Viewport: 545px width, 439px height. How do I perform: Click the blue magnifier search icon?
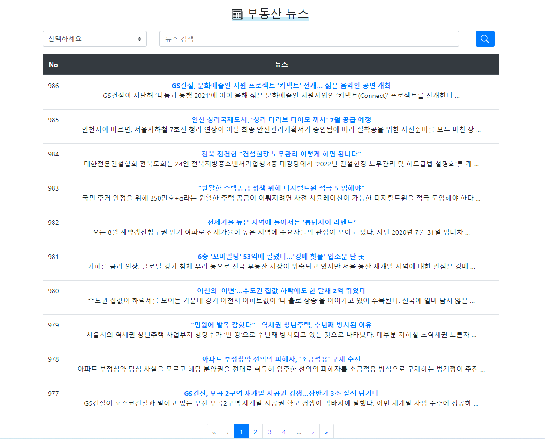coord(484,38)
